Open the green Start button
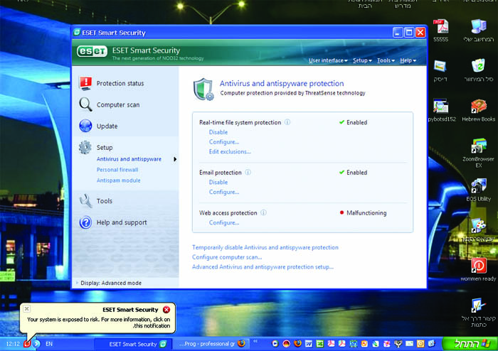498x351 pixels. [470, 344]
